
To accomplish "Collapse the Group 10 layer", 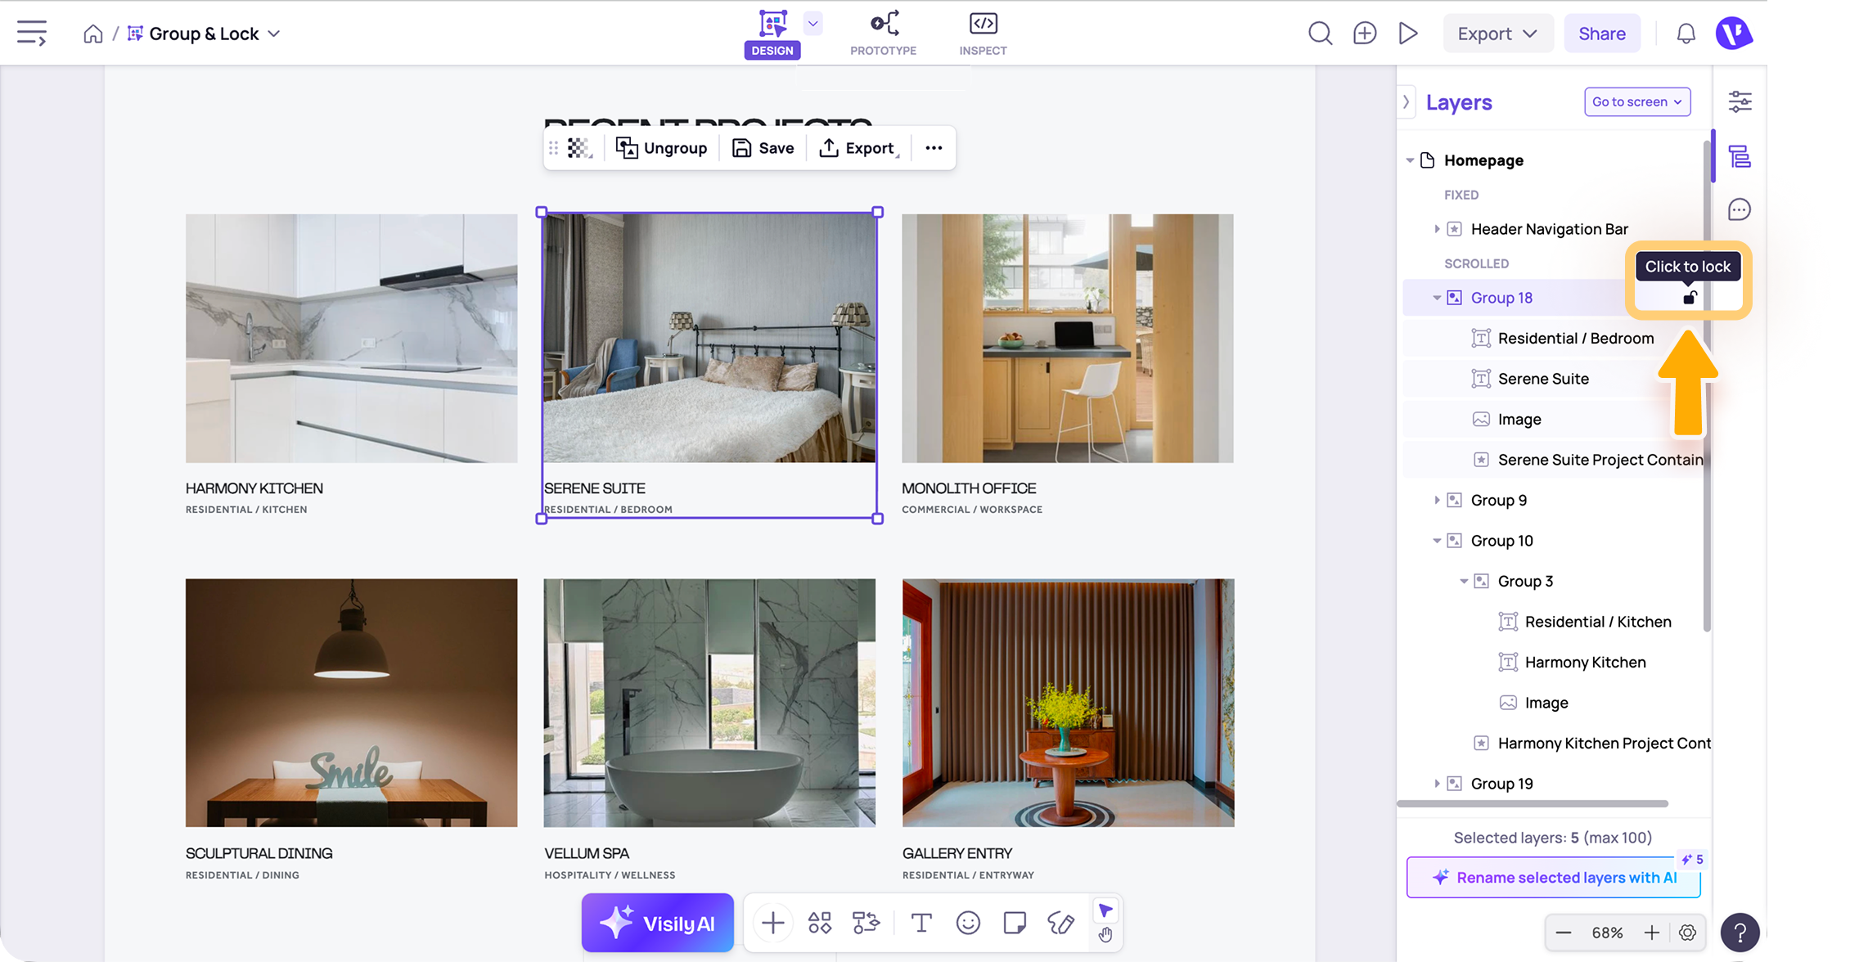I will click(x=1437, y=541).
